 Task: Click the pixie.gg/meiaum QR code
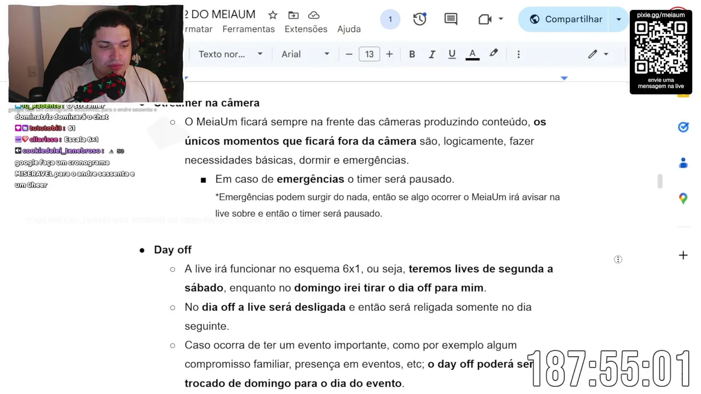tap(661, 49)
